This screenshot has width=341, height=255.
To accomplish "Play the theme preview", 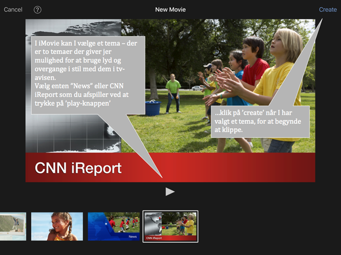I will click(x=170, y=192).
